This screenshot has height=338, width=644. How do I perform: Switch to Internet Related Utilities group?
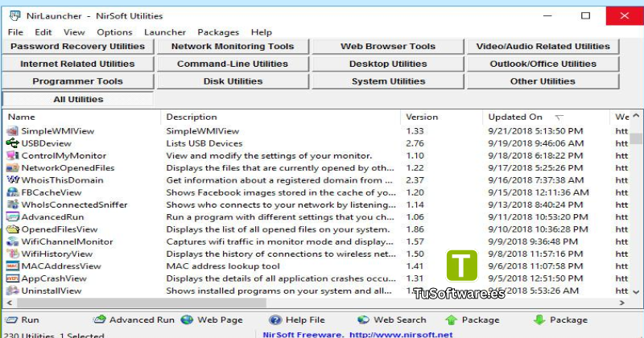tap(77, 64)
